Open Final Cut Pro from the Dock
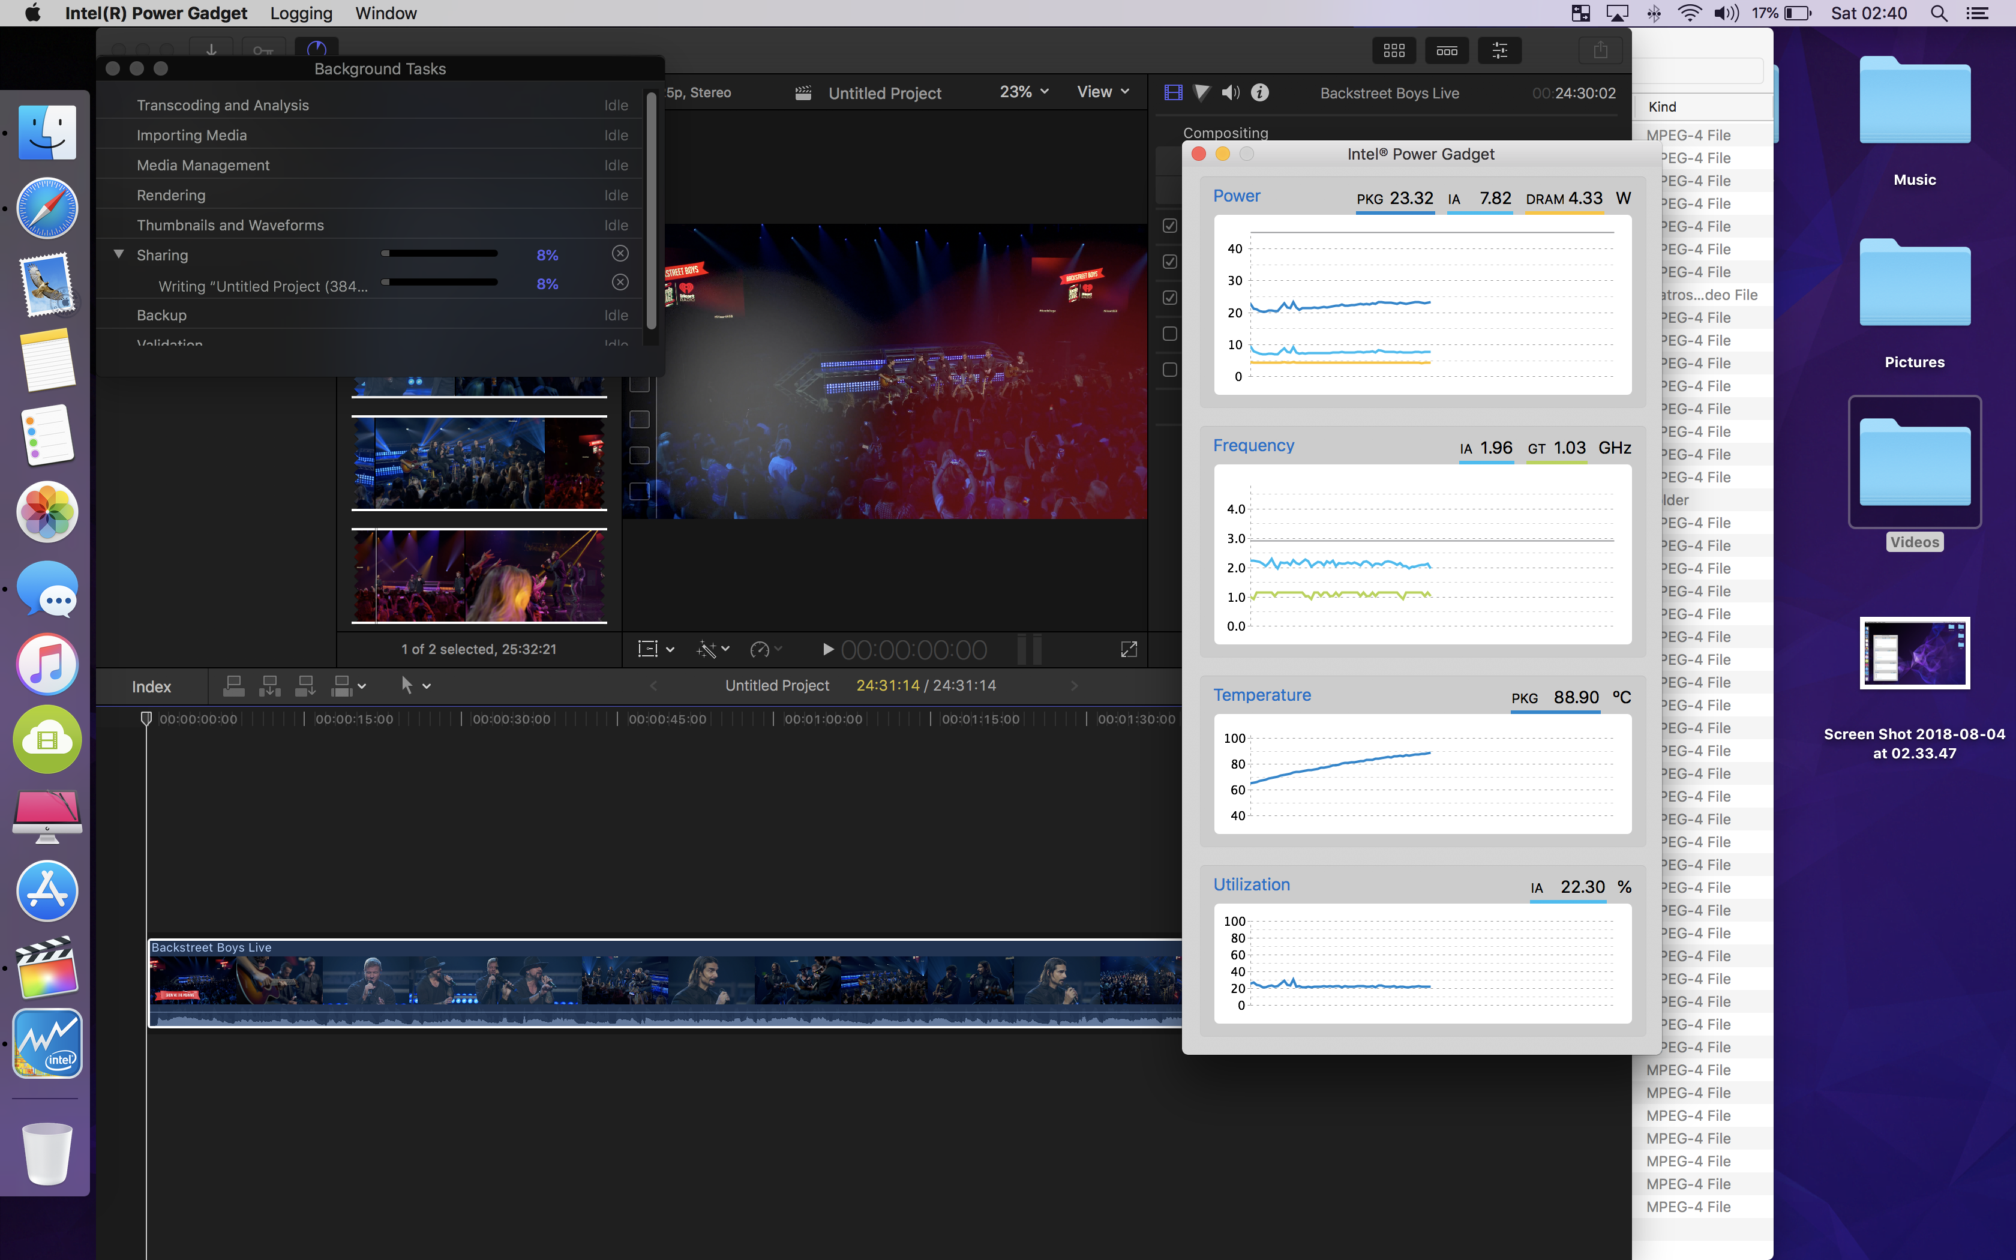The height and width of the screenshot is (1260, 2016). point(47,967)
